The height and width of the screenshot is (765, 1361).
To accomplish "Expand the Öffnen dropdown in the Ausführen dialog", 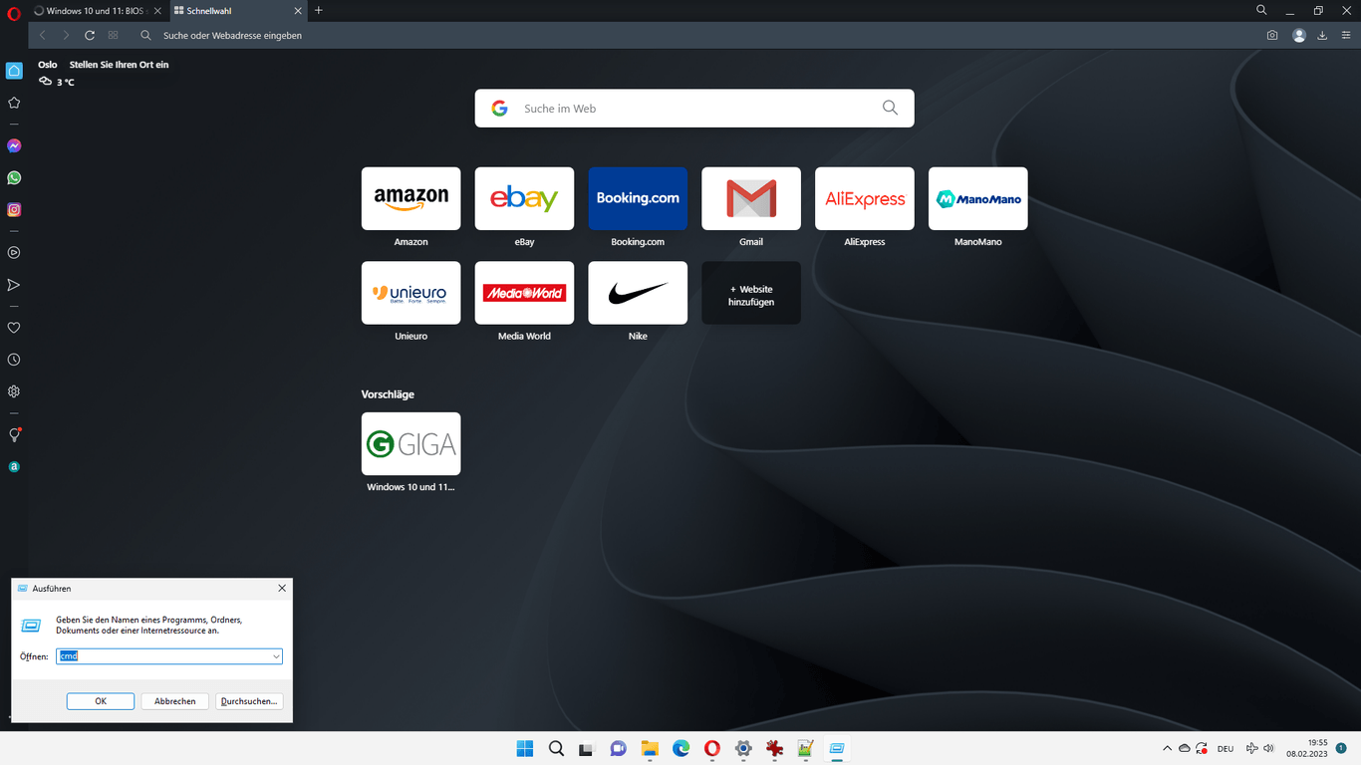I will coord(276,656).
